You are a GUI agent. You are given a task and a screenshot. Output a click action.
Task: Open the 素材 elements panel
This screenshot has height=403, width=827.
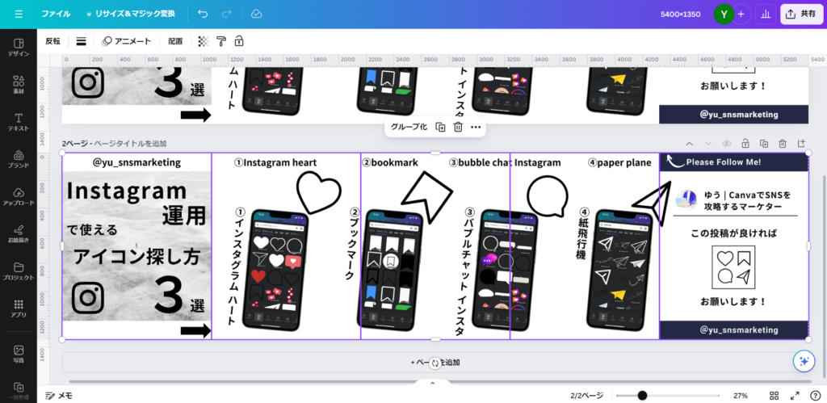pos(19,85)
